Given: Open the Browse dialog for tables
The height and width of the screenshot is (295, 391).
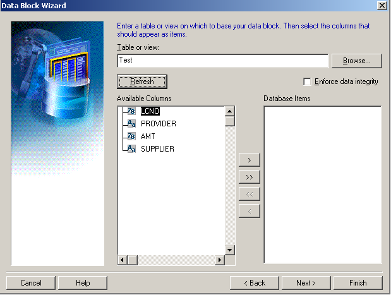Looking at the screenshot, I should pyautogui.click(x=357, y=61).
